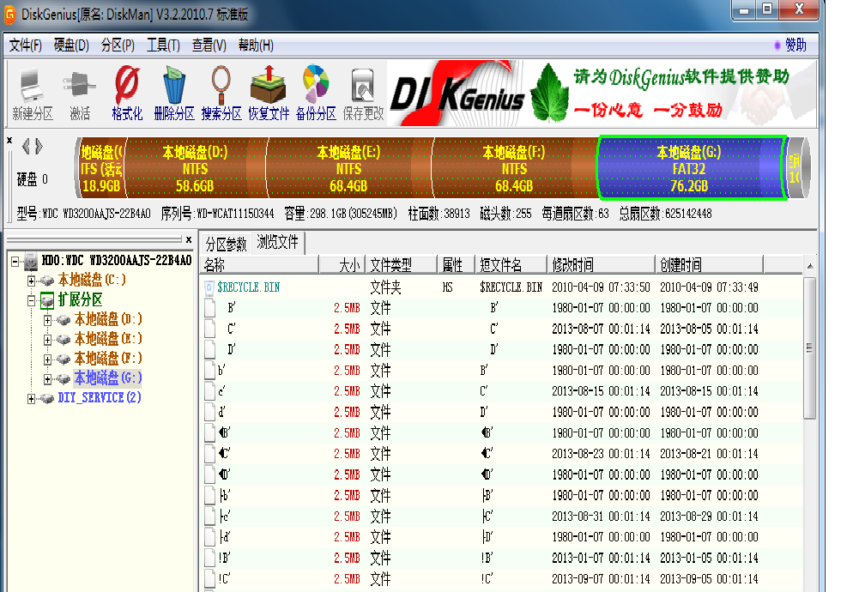This screenshot has height=592, width=865.
Task: Click the 扩展分区 icon in the tree
Action: [47, 300]
